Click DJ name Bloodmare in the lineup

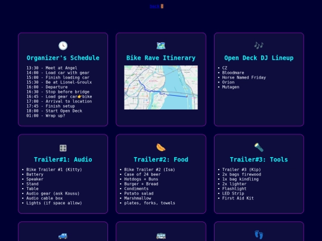click(233, 73)
